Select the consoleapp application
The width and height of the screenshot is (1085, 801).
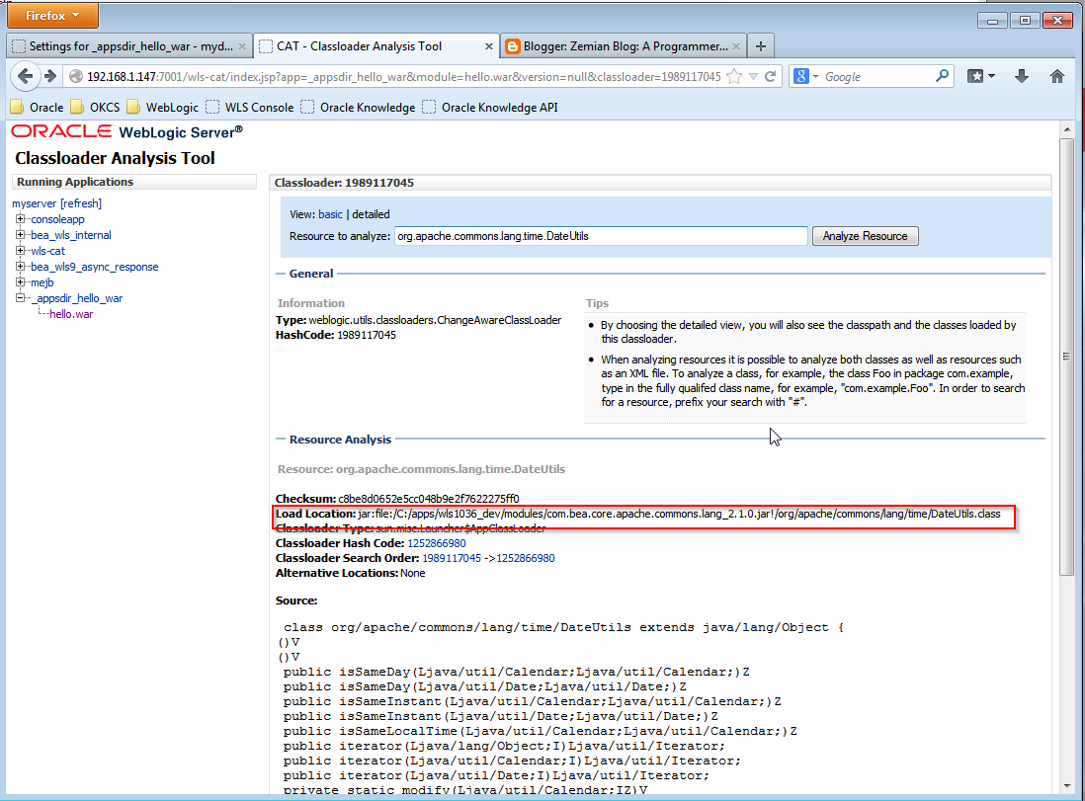[x=57, y=219]
